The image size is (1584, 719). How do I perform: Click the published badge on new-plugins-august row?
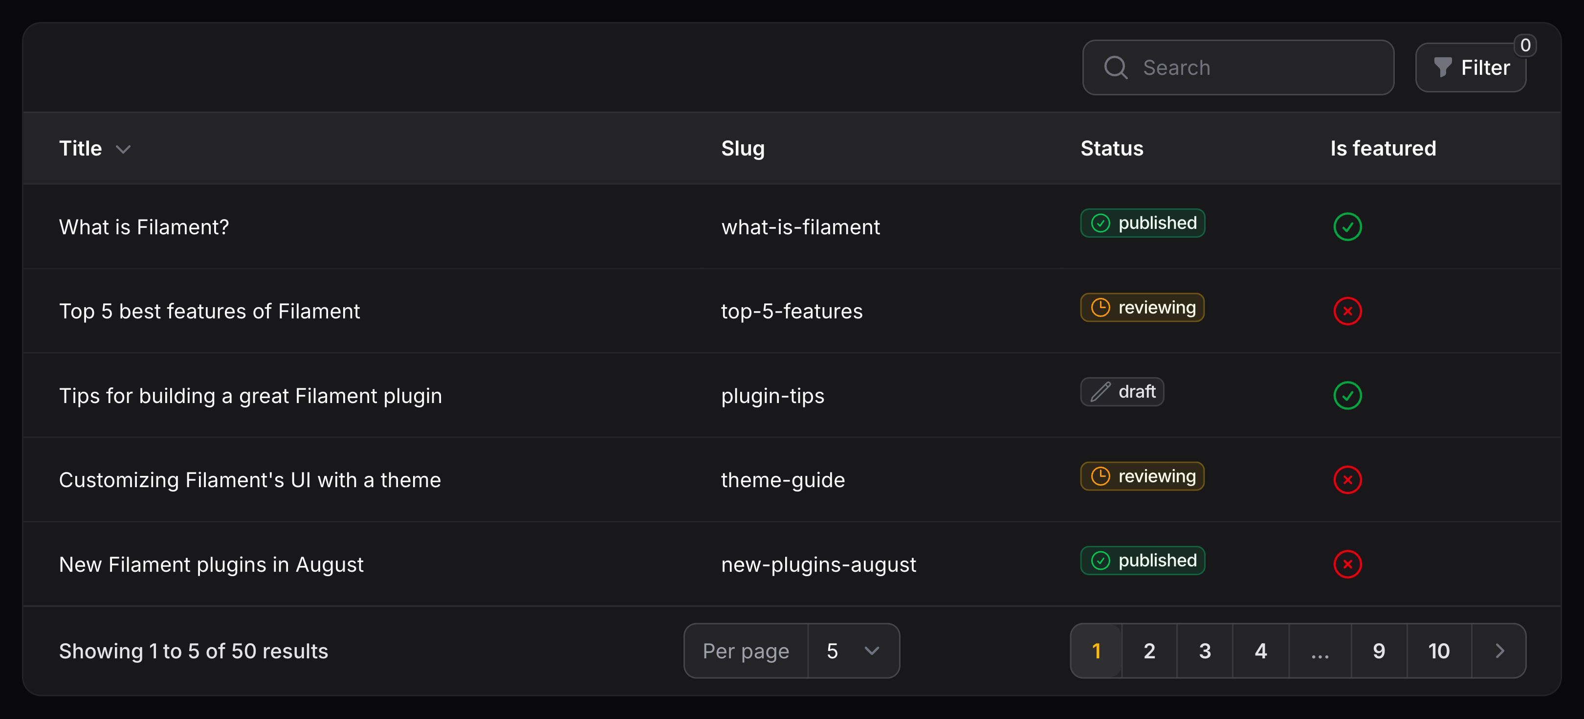point(1143,561)
